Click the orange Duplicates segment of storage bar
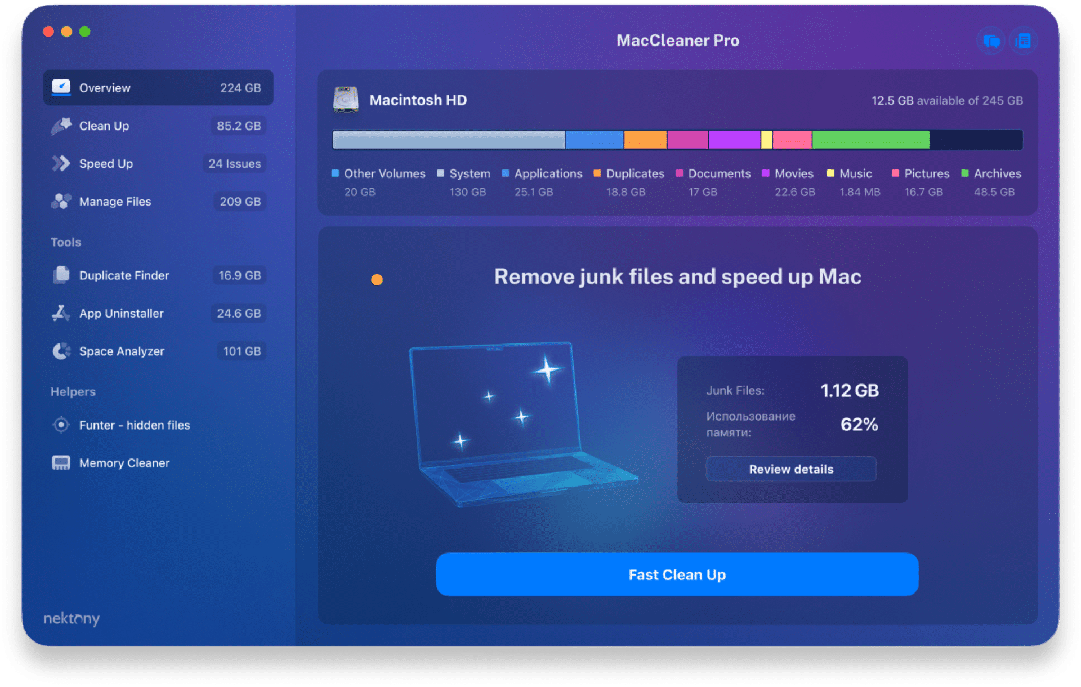 (645, 140)
